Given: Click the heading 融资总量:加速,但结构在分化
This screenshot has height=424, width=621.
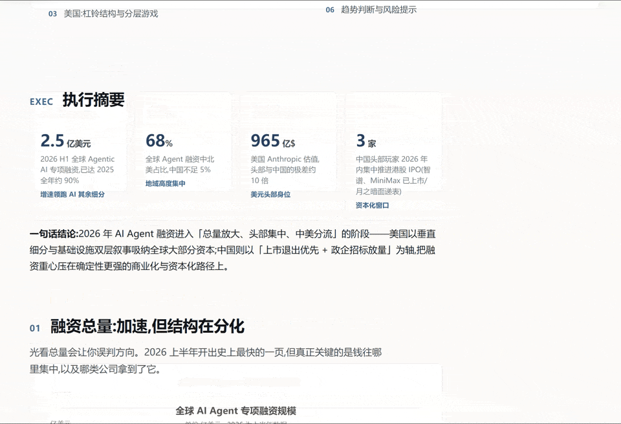Looking at the screenshot, I should click(147, 326).
